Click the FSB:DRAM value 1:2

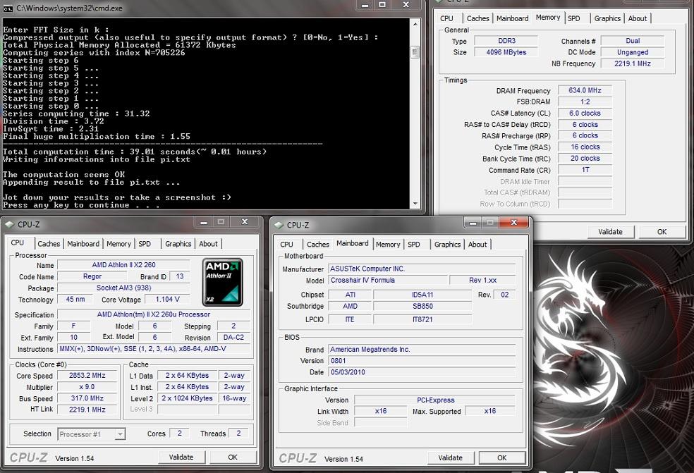[585, 102]
